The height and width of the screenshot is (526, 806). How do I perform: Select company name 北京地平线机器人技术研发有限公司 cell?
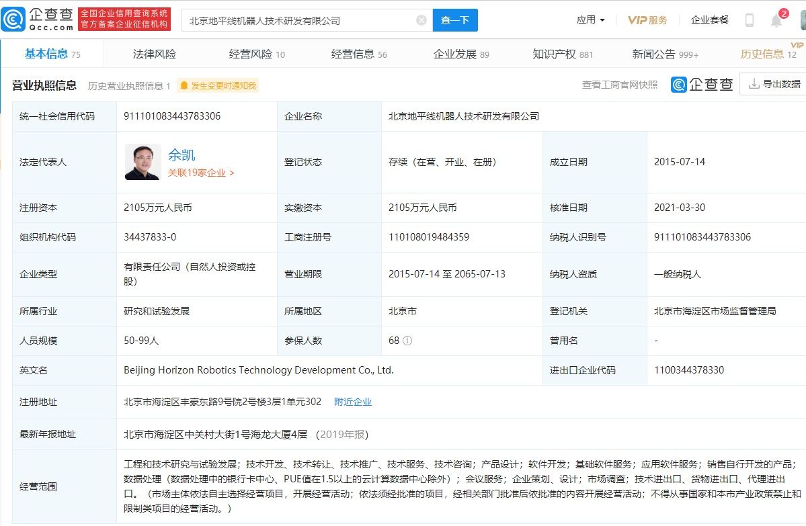pos(464,116)
